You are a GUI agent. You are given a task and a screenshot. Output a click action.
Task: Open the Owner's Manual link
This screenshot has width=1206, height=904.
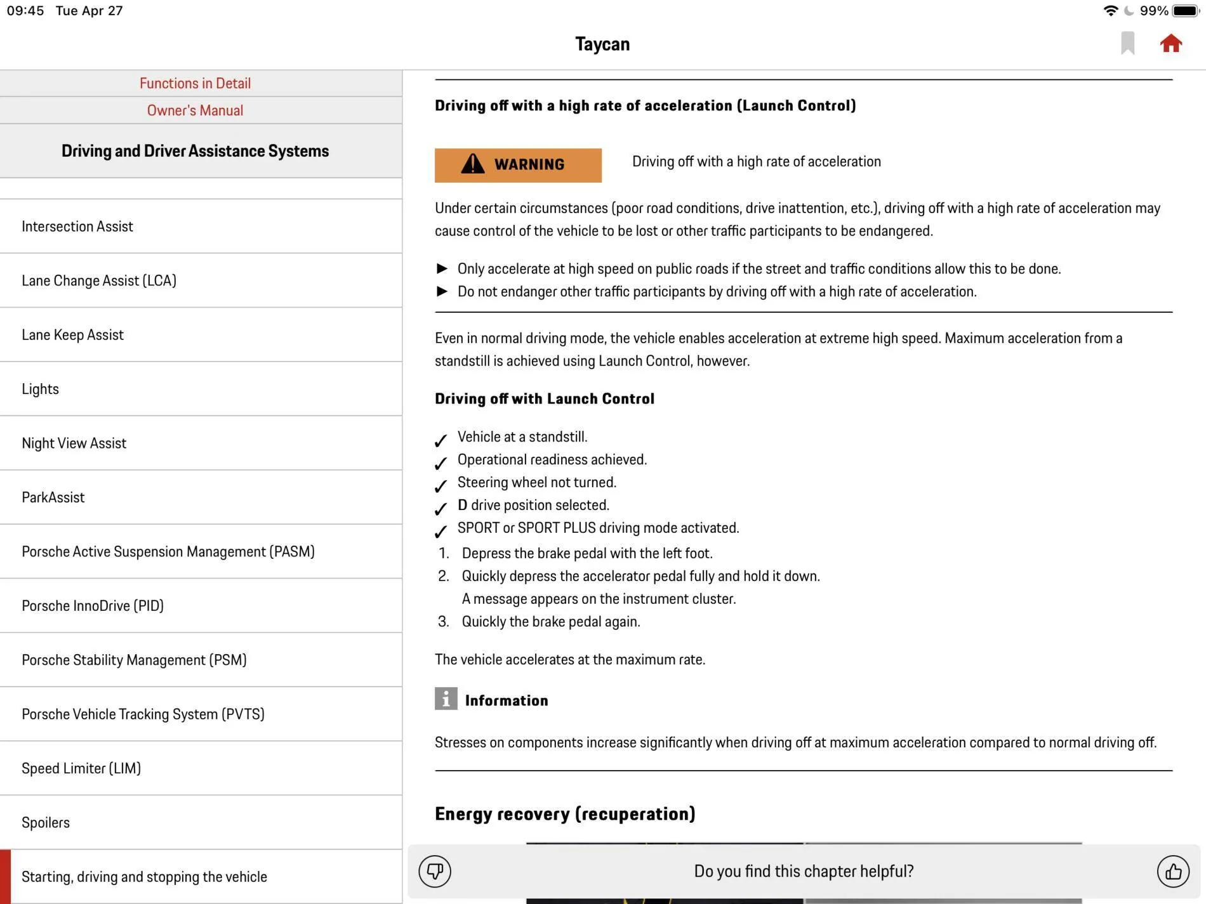pos(195,110)
